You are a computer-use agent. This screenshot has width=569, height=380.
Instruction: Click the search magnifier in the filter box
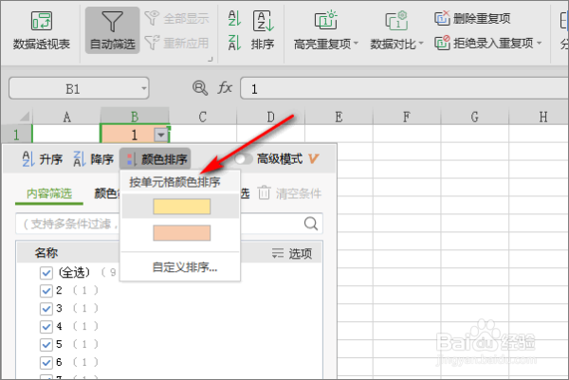coord(311,224)
